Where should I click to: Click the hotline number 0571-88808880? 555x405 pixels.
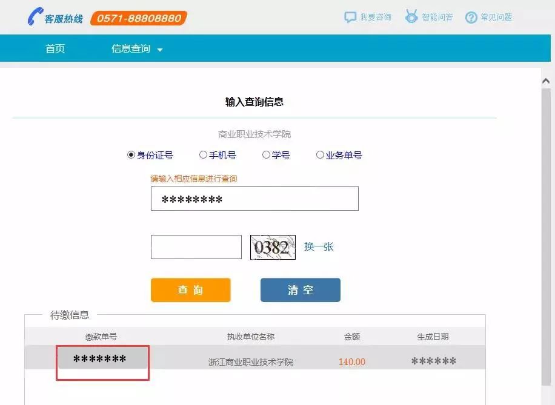(139, 18)
